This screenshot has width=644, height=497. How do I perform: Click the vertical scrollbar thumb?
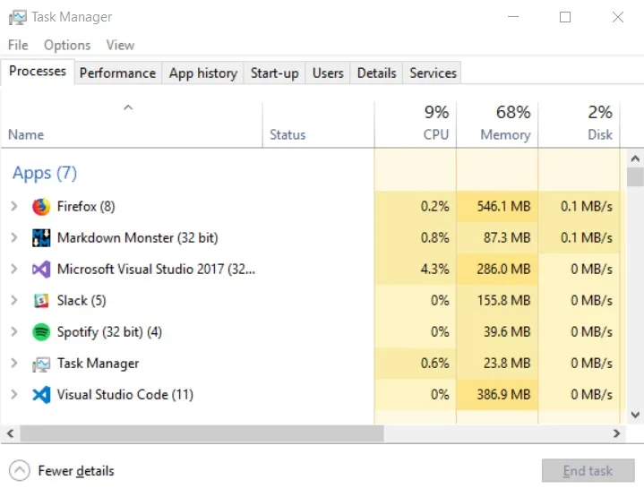[x=635, y=177]
